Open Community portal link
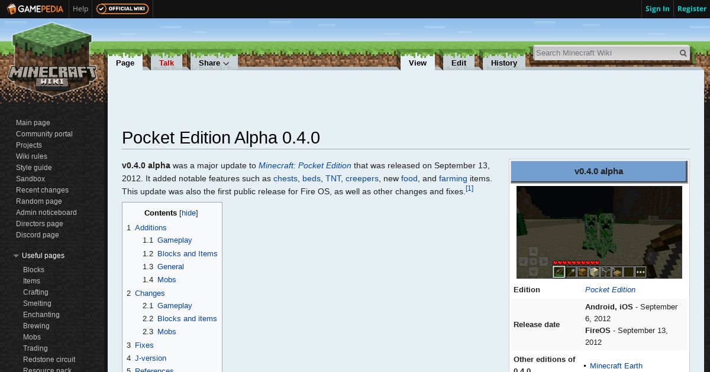This screenshot has width=710, height=372. 44,134
